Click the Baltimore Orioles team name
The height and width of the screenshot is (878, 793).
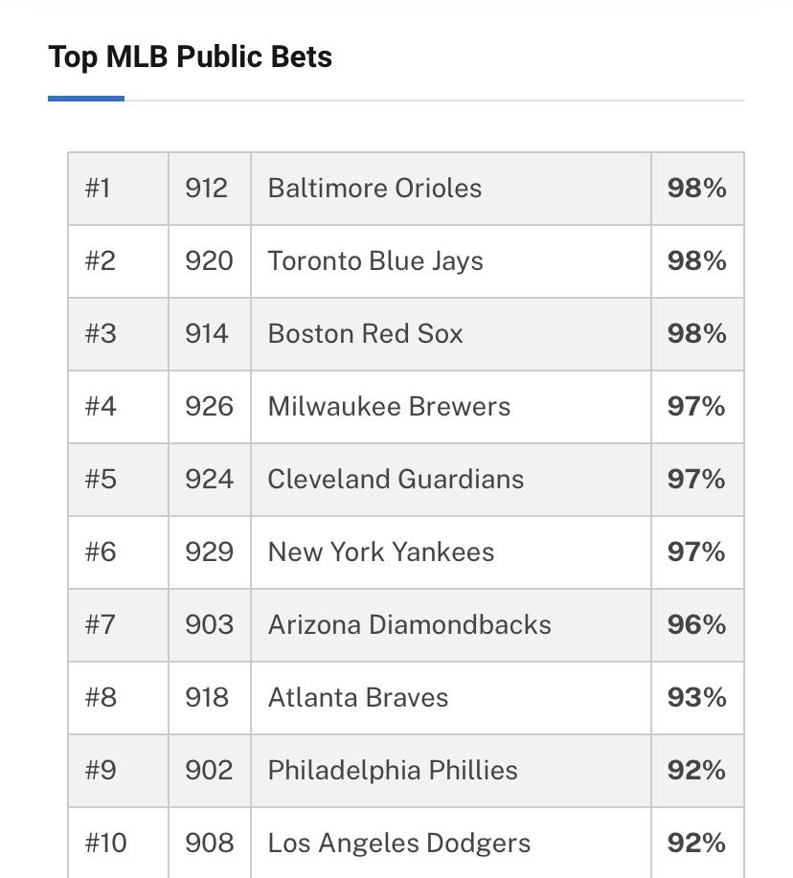tap(374, 188)
